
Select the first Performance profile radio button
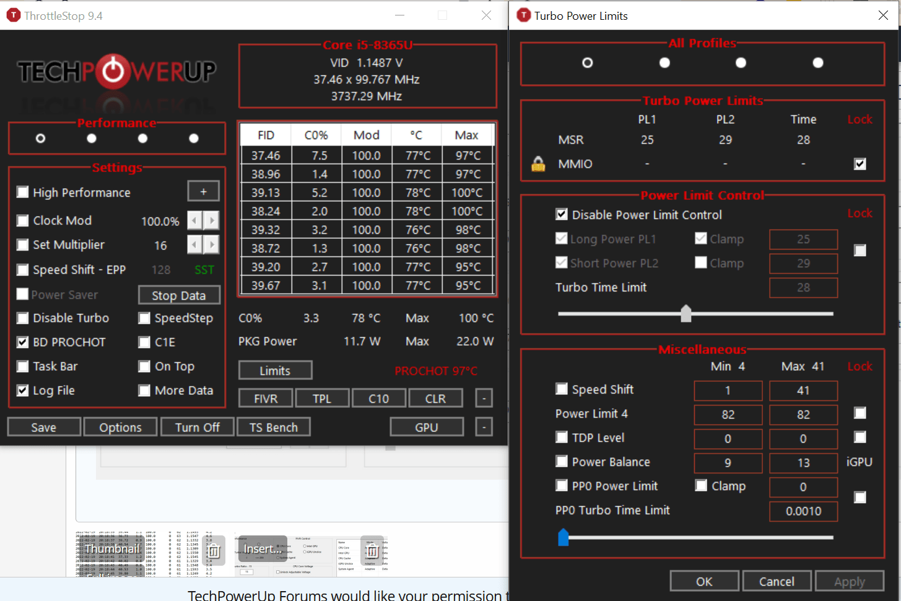[40, 138]
